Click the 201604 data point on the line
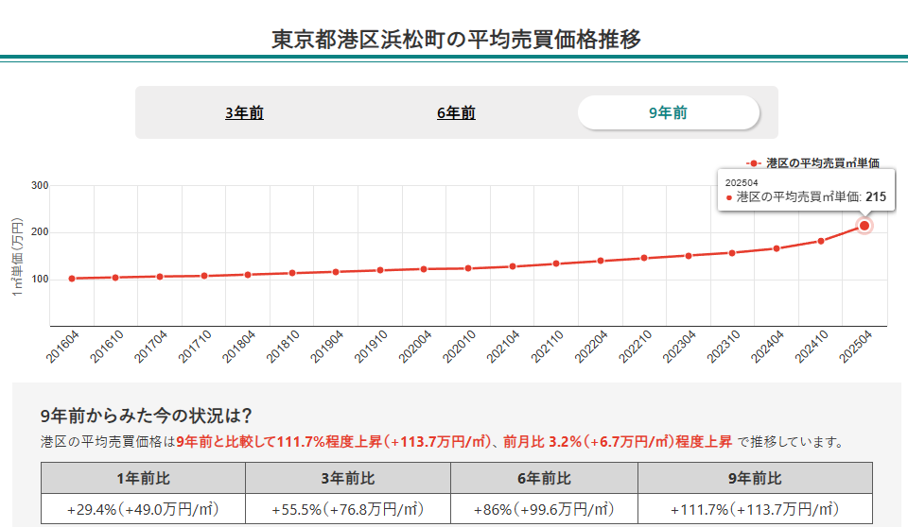This screenshot has width=908, height=527. (x=72, y=279)
